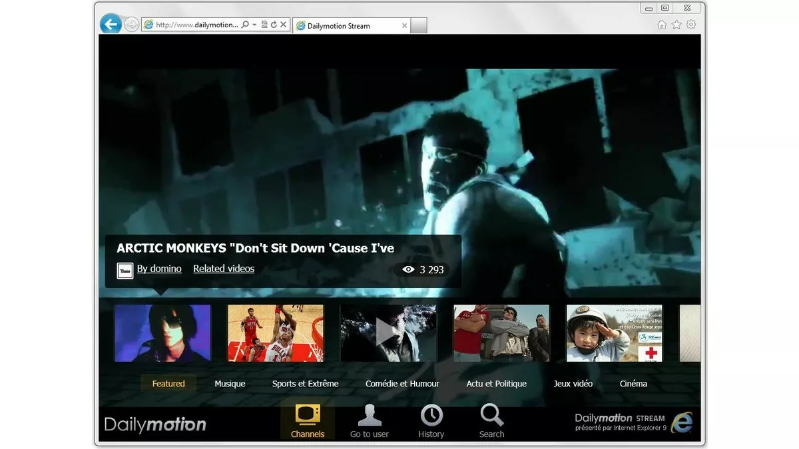The width and height of the screenshot is (799, 449).
Task: Show Related videos for the Arctic Monkeys clip
Action: (224, 269)
